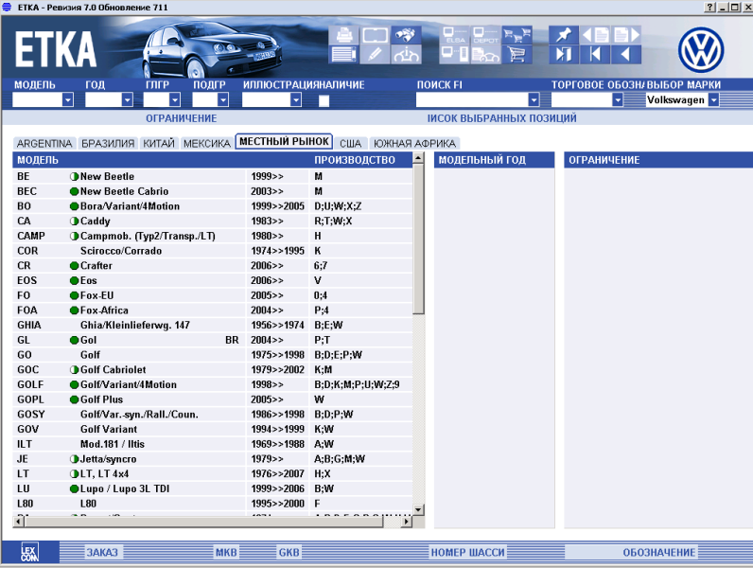Image resolution: width=753 pixels, height=568 pixels.
Task: Select the Jetta/syncro row
Action: point(212,459)
